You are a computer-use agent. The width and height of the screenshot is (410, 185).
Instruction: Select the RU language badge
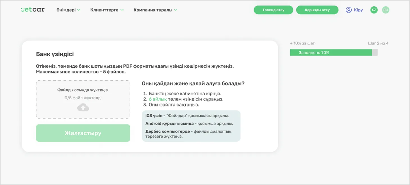[x=386, y=10]
